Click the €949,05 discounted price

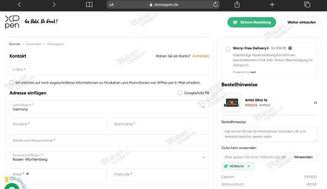pos(251,105)
